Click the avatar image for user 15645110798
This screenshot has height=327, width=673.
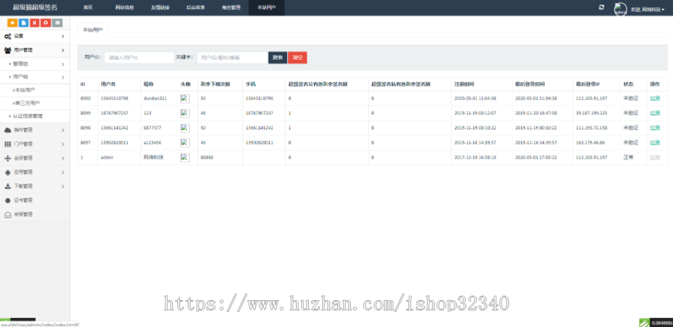[185, 98]
